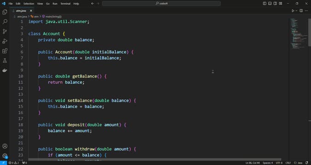This screenshot has height=165, width=311.
Task: Toggle the secondary side bar layout
Action: (275, 3)
